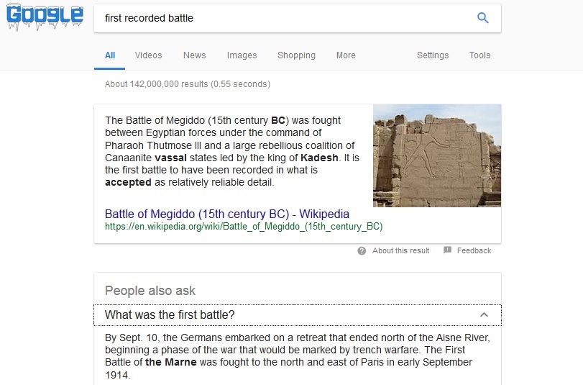This screenshot has height=385, width=583.
Task: Click into the search query box
Action: click(280, 18)
